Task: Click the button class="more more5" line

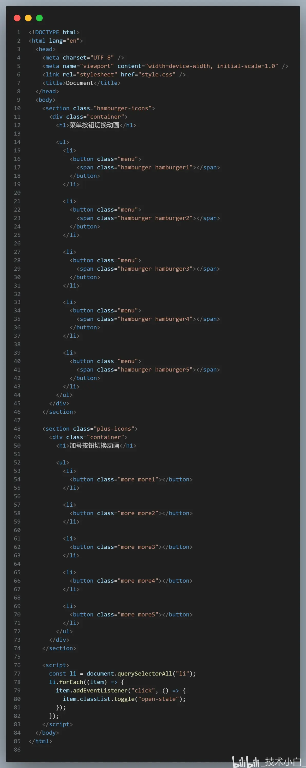Action: (131, 614)
